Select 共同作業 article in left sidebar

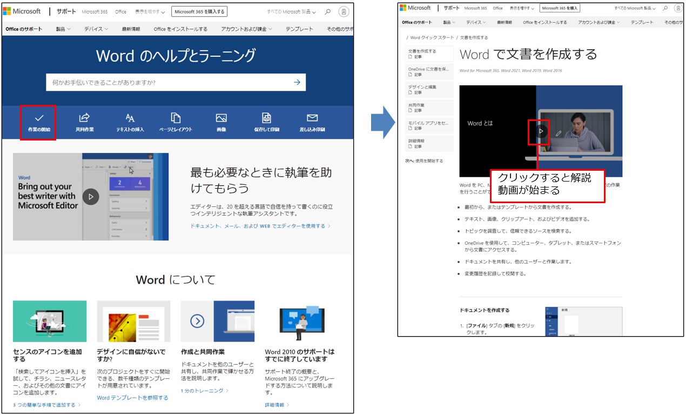pos(429,108)
